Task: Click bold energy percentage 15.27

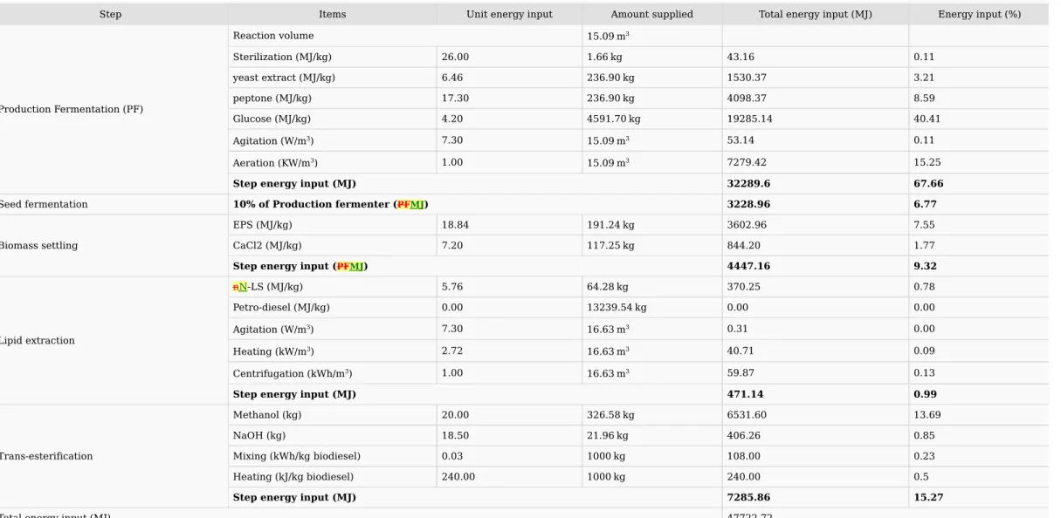Action: point(928,498)
